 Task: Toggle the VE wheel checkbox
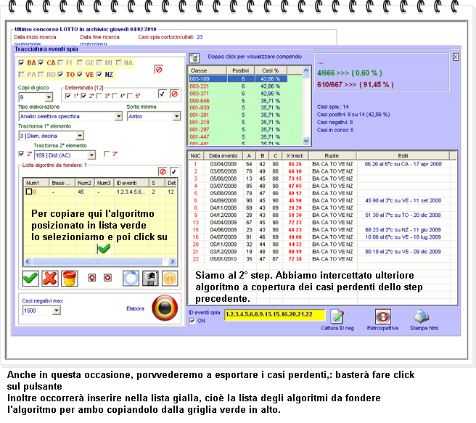coord(80,74)
